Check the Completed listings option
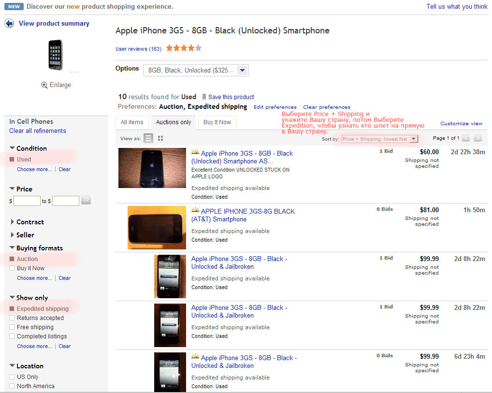 coord(12,336)
